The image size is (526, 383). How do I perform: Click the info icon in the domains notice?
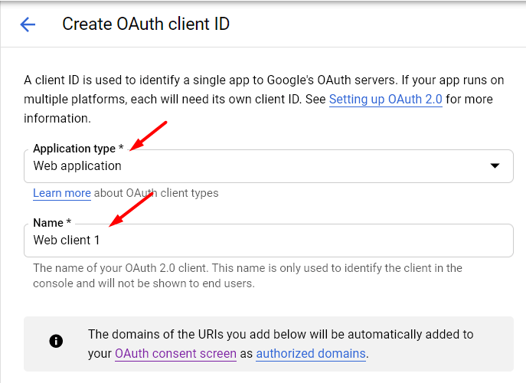pos(56,341)
